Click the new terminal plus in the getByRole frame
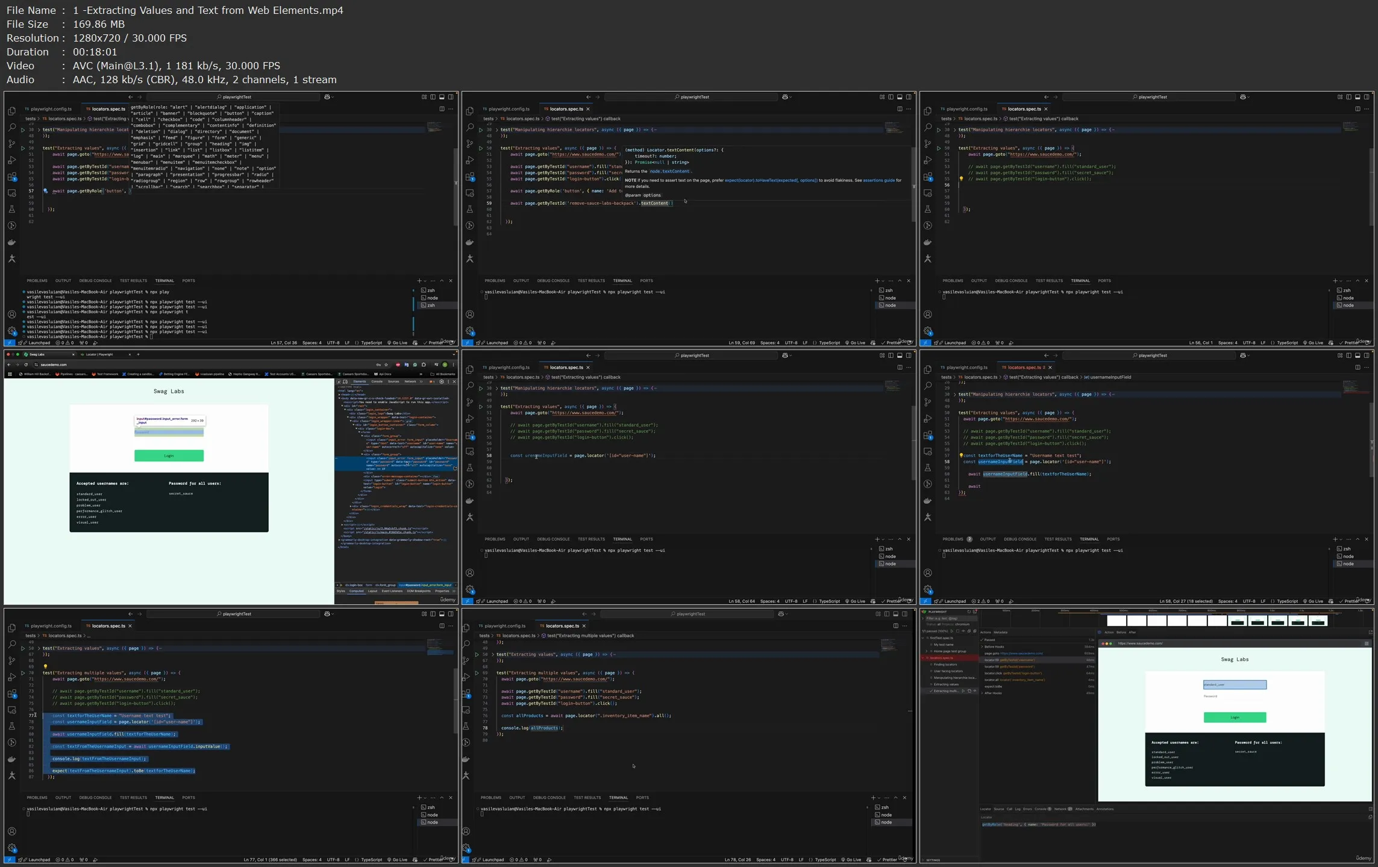 coord(419,281)
